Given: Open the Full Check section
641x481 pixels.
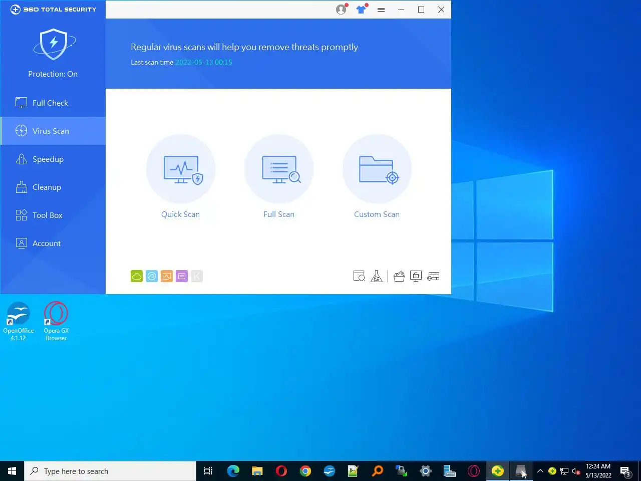Looking at the screenshot, I should [x=53, y=103].
